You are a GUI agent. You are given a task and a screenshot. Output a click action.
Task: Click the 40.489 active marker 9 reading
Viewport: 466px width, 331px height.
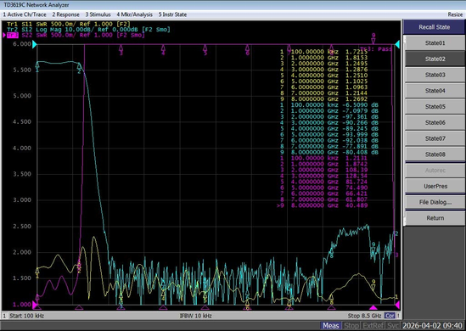pos(357,205)
